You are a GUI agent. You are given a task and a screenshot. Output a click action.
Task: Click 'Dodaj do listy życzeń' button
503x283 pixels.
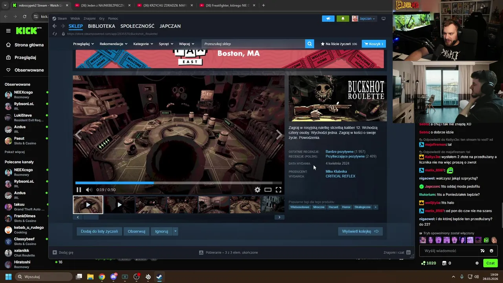click(99, 232)
